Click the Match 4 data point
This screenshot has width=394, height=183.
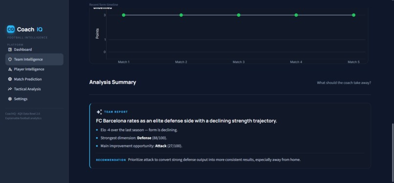296,15
